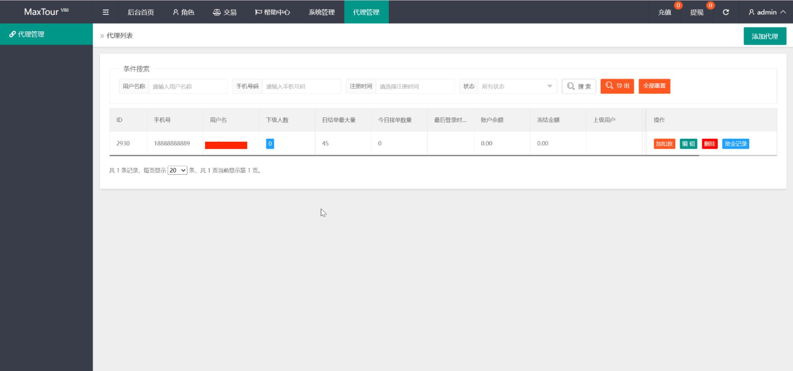Click the breadcrumb double-arrow icon
Image resolution: width=793 pixels, height=371 pixels.
[102, 36]
